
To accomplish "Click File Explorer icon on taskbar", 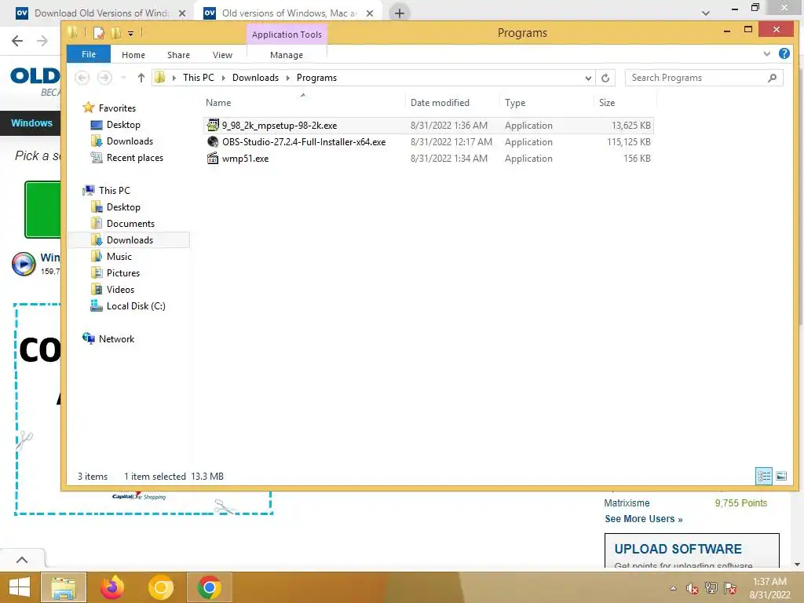I will coord(64,587).
